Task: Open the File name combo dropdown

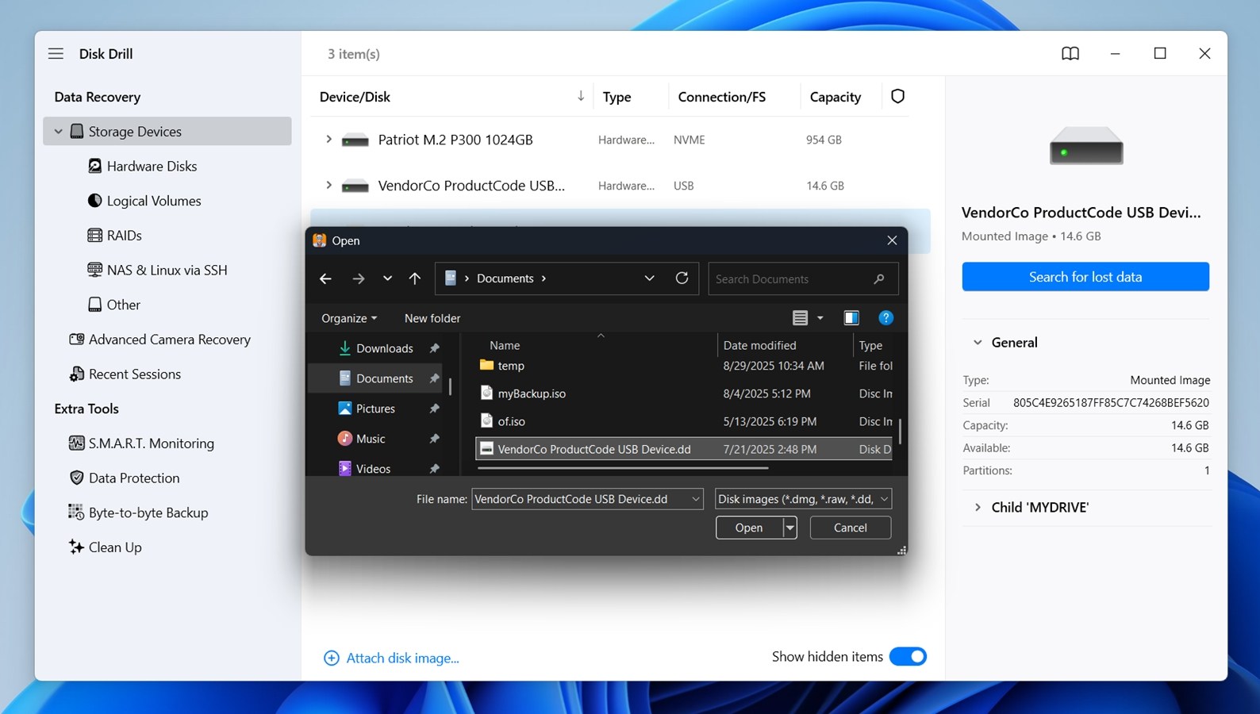Action: pos(696,499)
